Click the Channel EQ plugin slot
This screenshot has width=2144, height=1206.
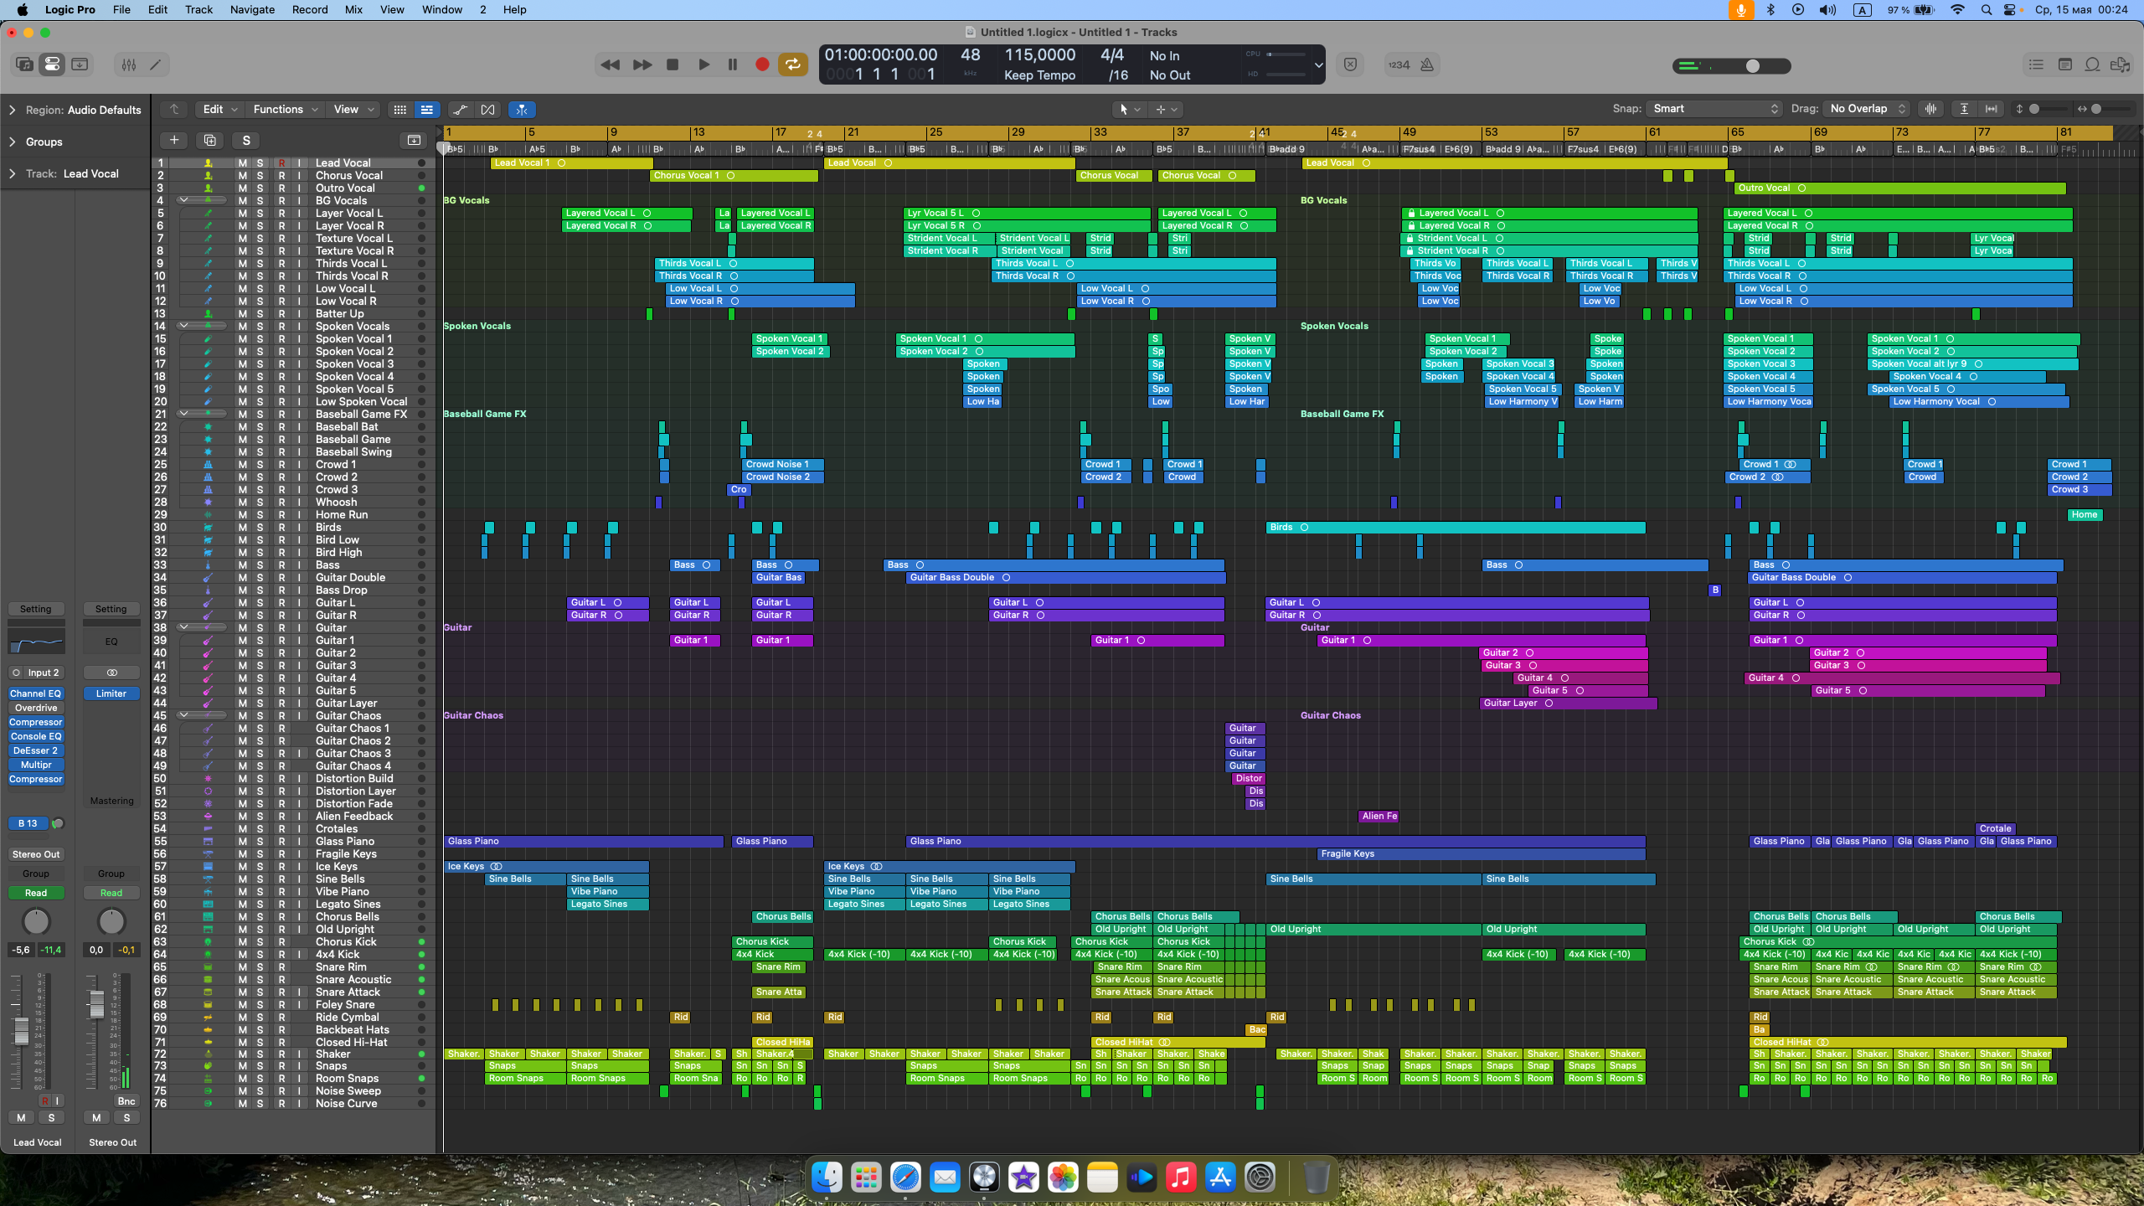pos(35,693)
